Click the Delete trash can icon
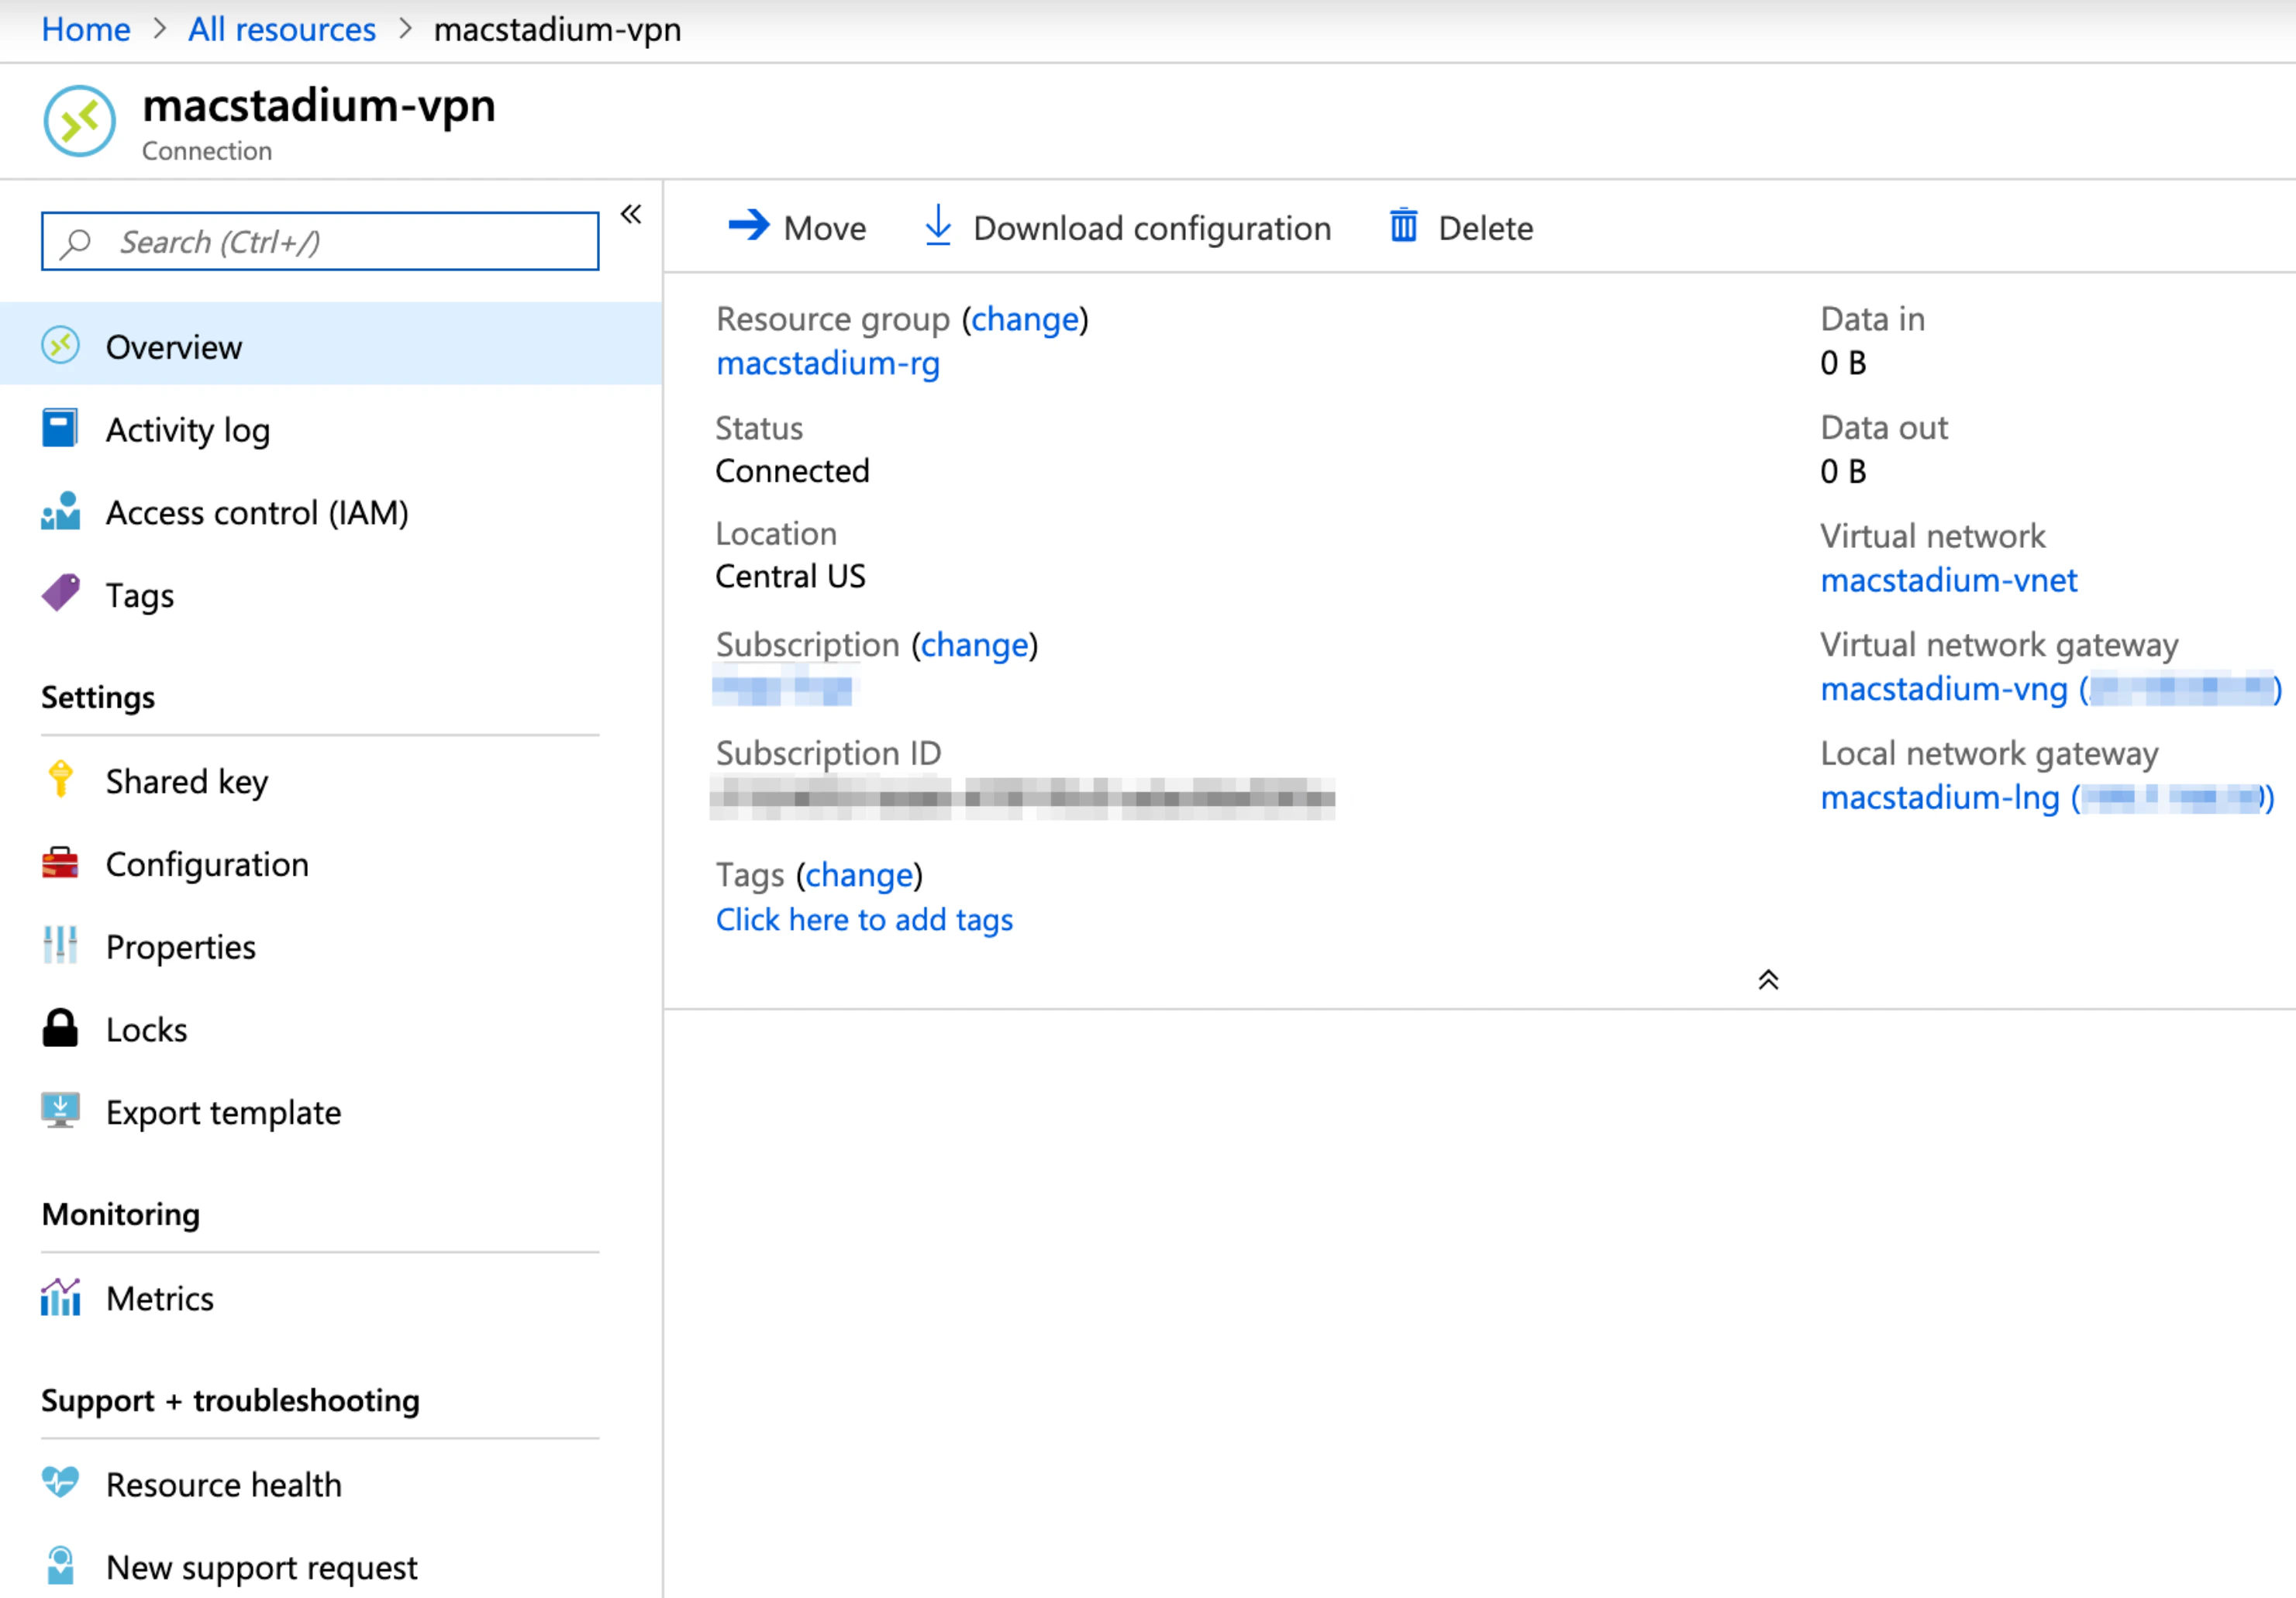2296x1598 pixels. tap(1403, 226)
